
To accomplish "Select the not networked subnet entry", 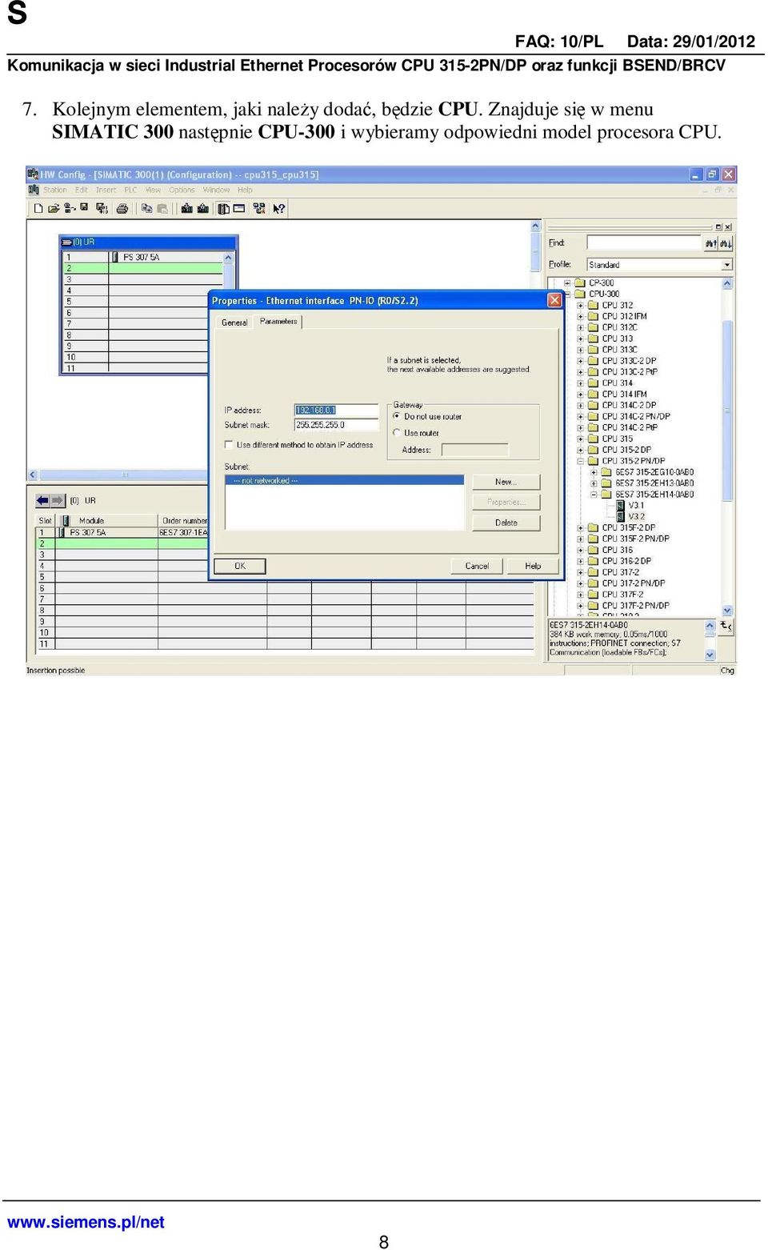I will 345,481.
